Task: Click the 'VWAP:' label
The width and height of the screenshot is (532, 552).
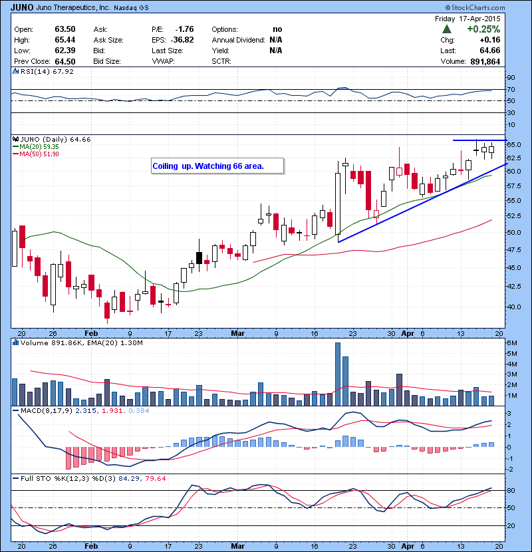Action: 163,61
